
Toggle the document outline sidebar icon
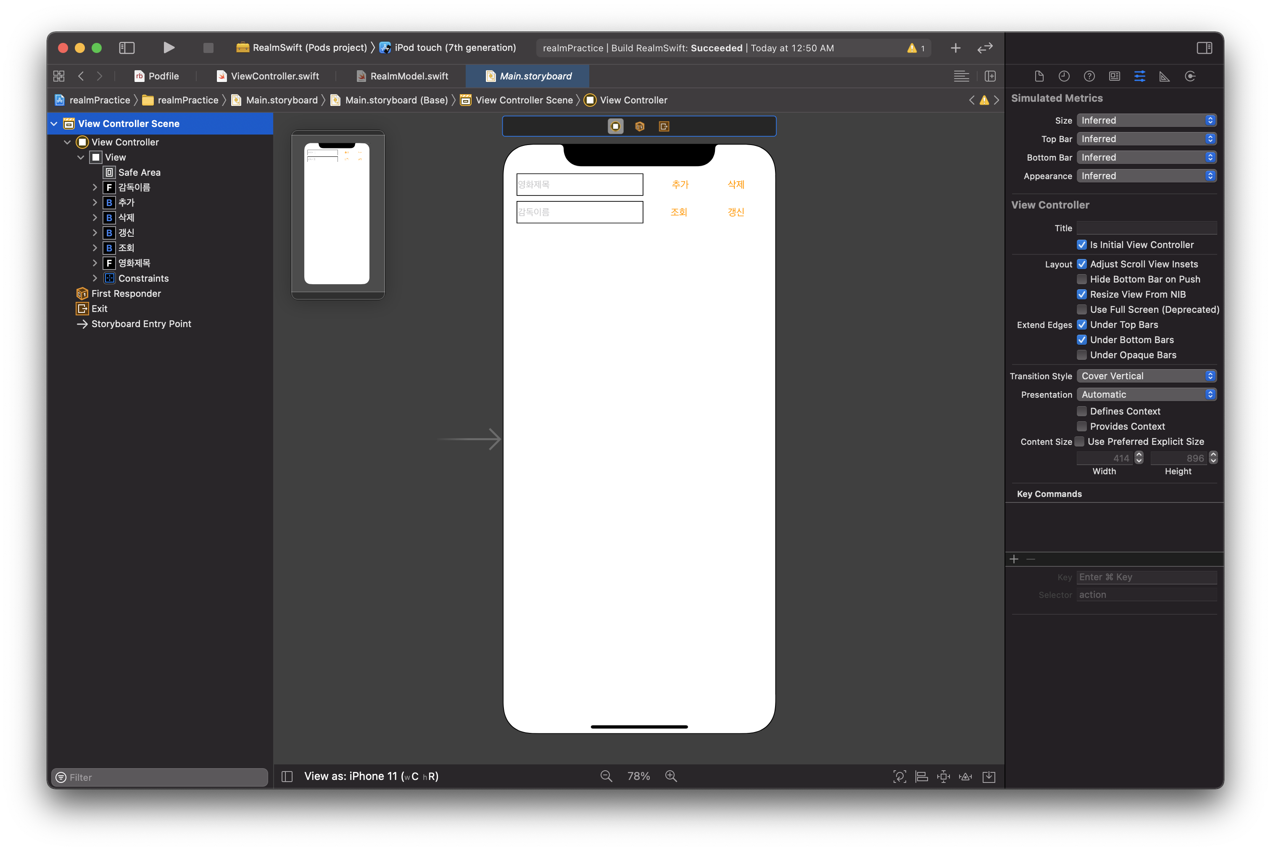pyautogui.click(x=287, y=777)
